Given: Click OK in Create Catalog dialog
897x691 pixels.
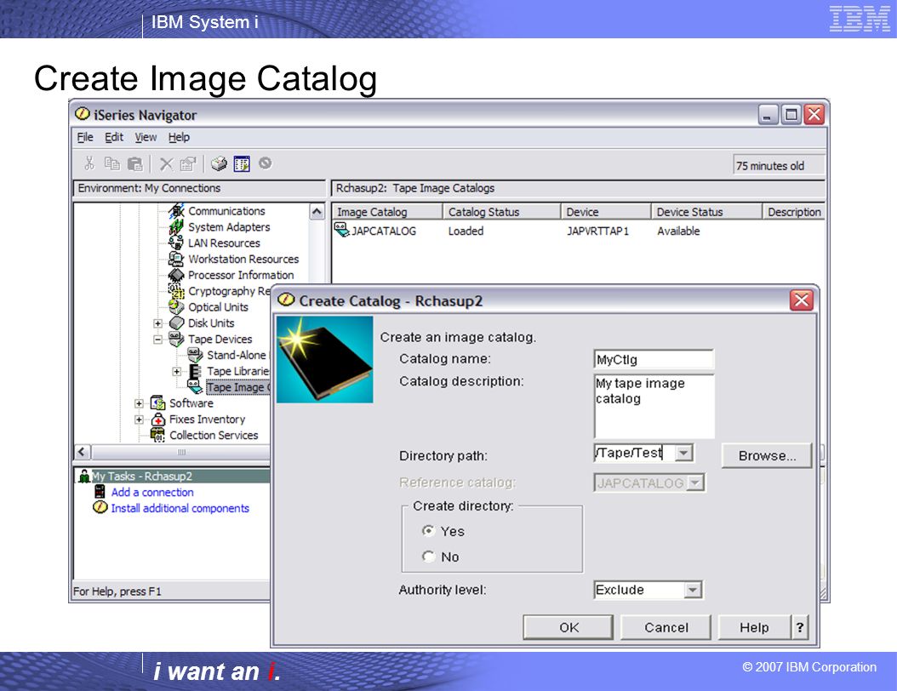Looking at the screenshot, I should pyautogui.click(x=568, y=627).
